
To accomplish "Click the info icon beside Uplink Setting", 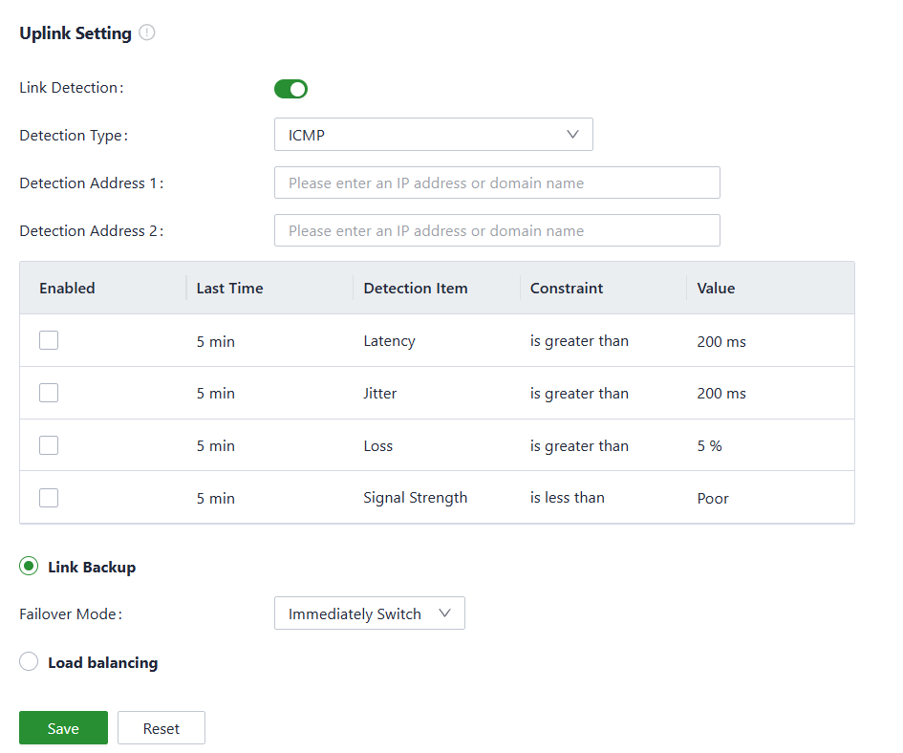I will [146, 32].
